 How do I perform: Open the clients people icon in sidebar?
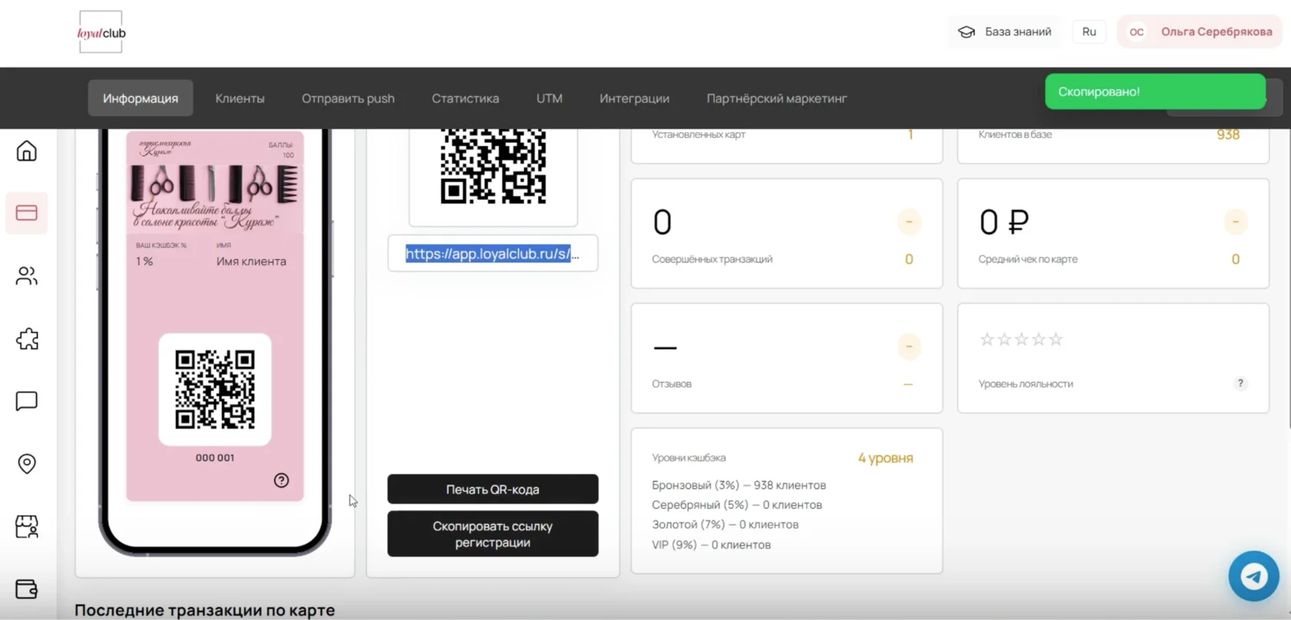click(x=27, y=275)
